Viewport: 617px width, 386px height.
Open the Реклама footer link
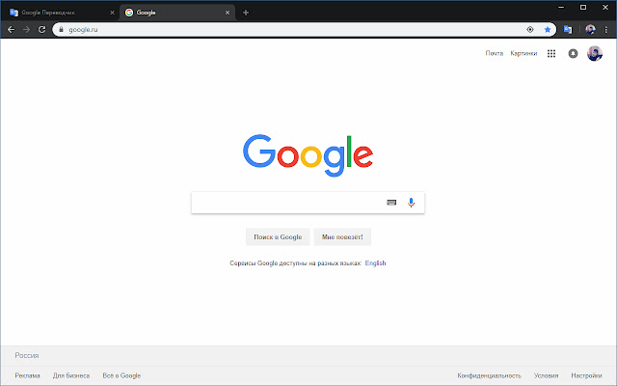coord(28,375)
